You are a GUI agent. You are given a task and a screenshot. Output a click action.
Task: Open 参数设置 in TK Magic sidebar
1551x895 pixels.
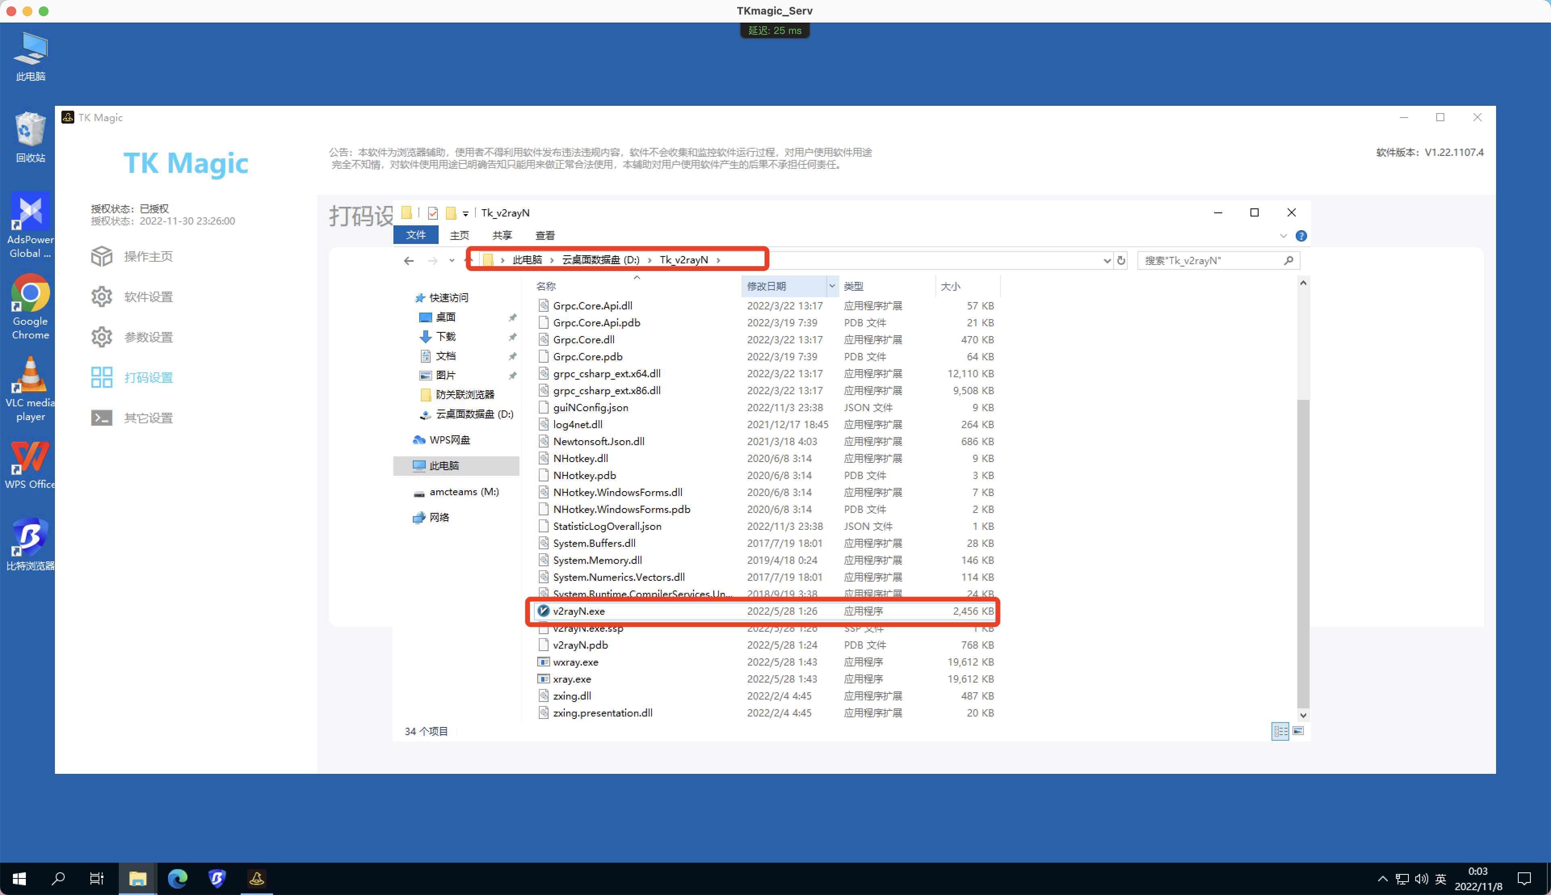(147, 337)
